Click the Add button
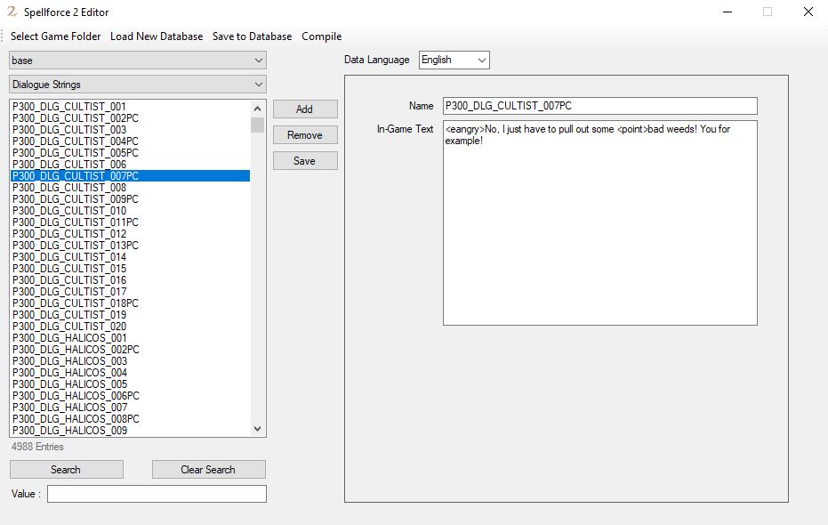Screen dimensions: 828x525 click(x=305, y=109)
